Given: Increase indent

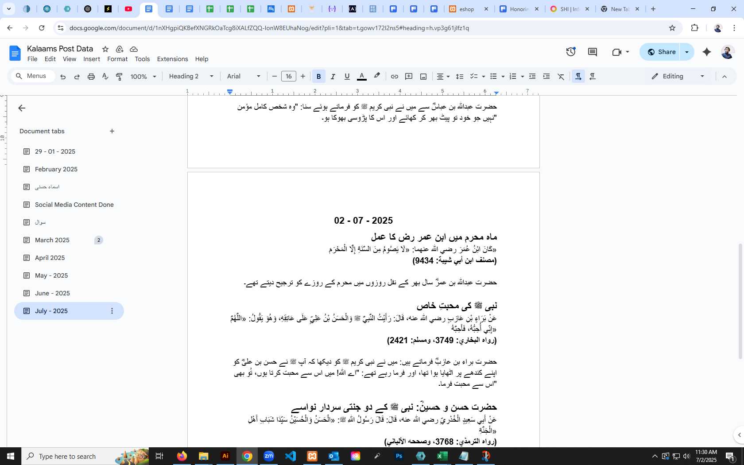Looking at the screenshot, I should pos(546,77).
